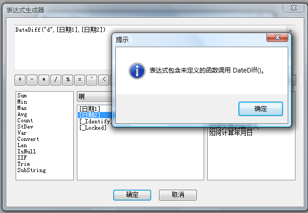Open the 啊 table dropdown
This screenshot has width=308, height=213.
point(95,96)
